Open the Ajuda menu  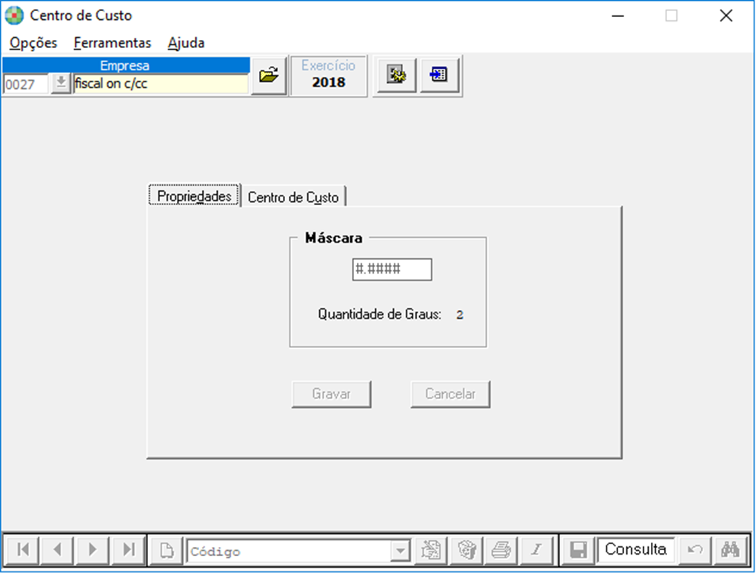pyautogui.click(x=186, y=43)
